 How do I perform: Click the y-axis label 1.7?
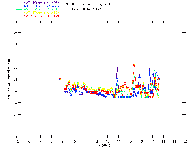coord(15,56)
